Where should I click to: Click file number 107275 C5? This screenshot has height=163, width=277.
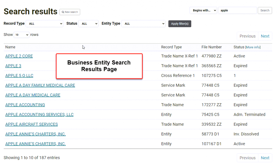tap(212, 75)
